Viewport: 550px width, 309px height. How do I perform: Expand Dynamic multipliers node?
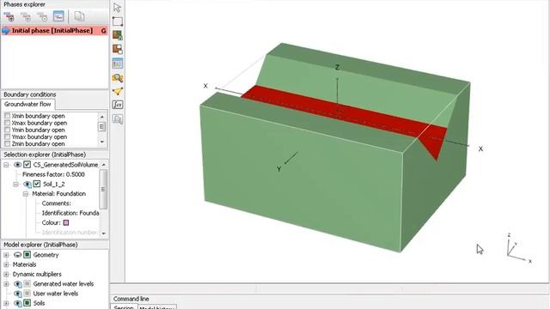(6, 275)
